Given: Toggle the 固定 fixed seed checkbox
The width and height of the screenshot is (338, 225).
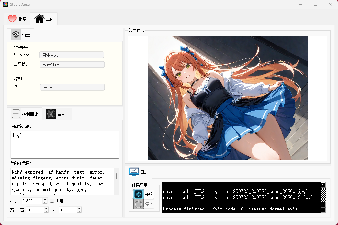Looking at the screenshot, I should tap(52, 200).
